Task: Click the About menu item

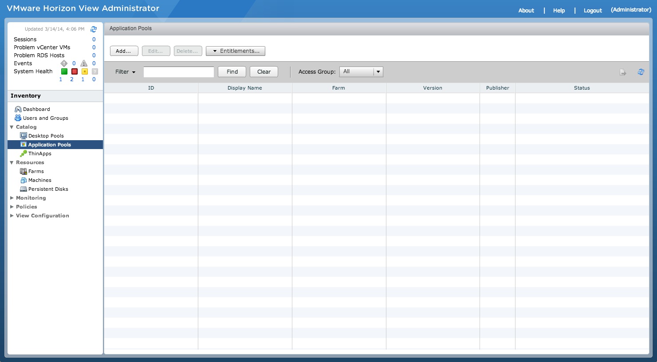Action: point(526,10)
